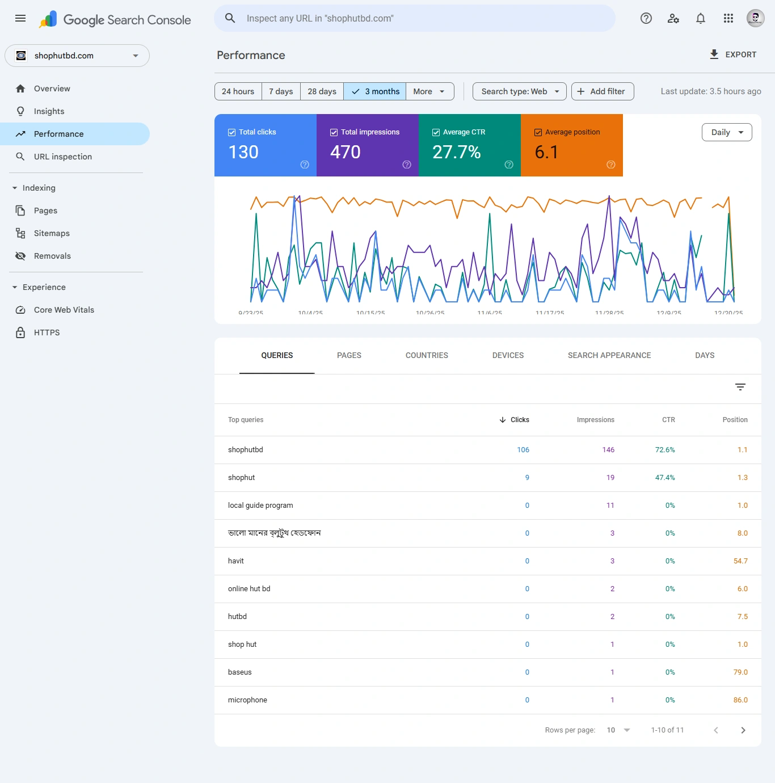Click the URL inspection search field

415,18
